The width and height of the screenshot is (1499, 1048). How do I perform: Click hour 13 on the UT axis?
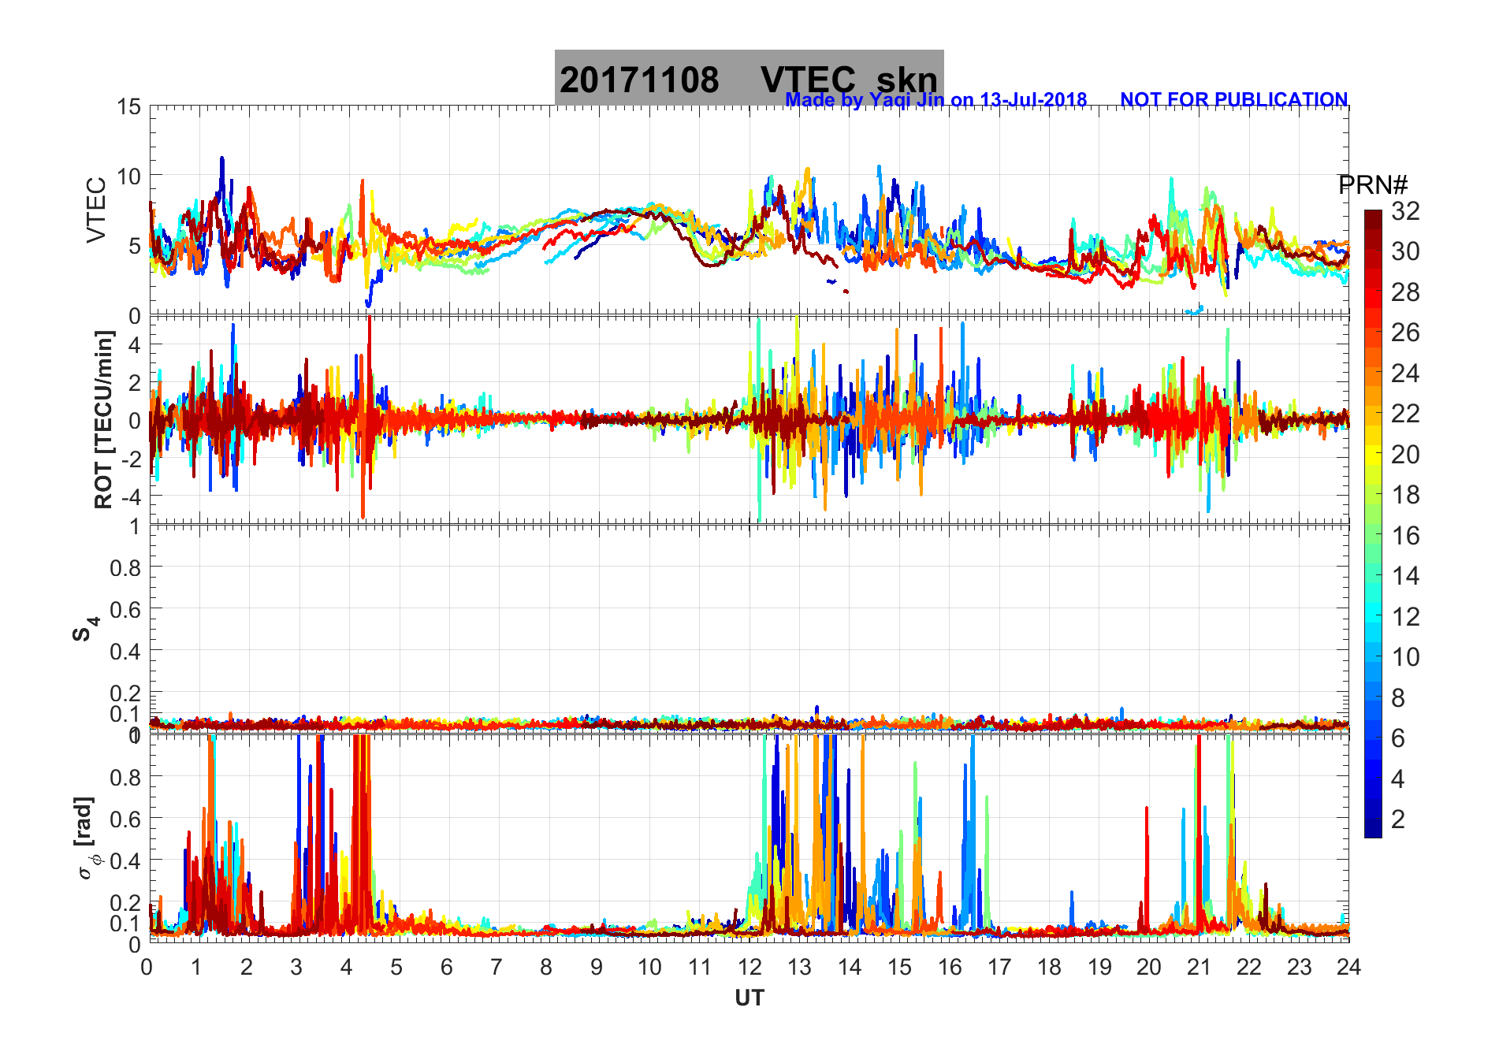799,968
